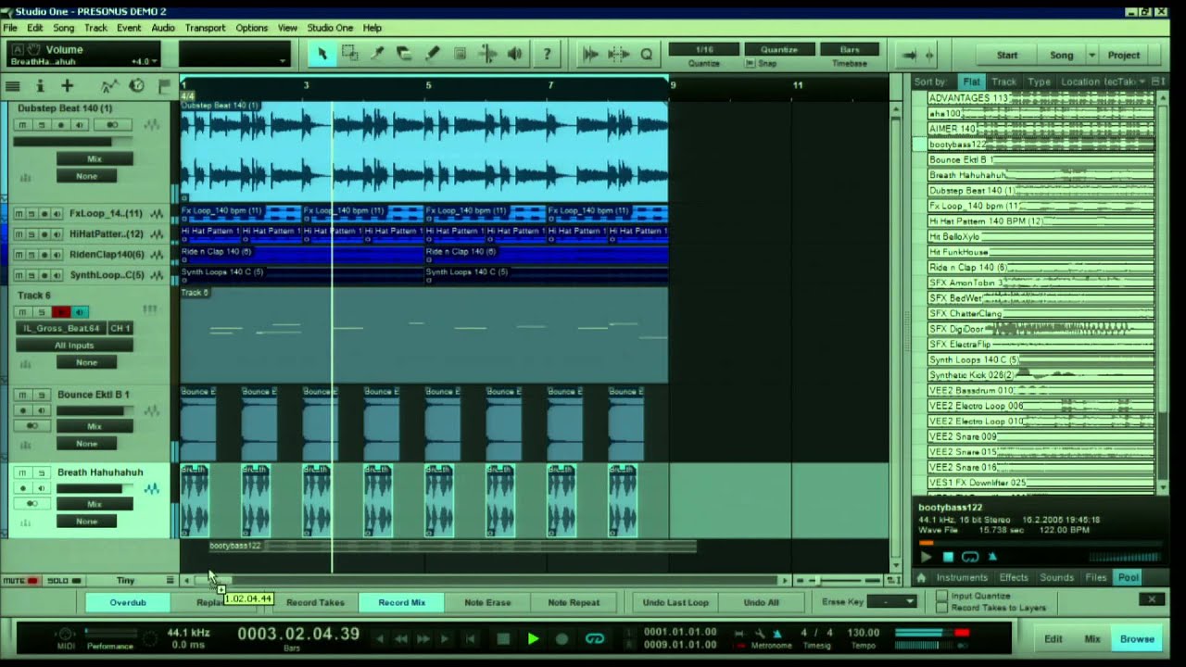Click the Play button in transport
1186x667 pixels.
533,638
